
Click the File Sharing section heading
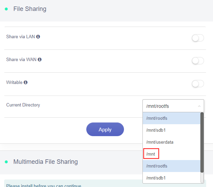click(x=30, y=9)
